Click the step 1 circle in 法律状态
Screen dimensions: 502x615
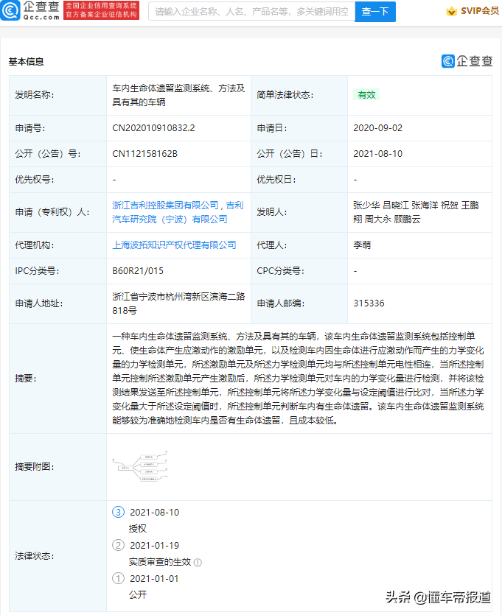tap(118, 578)
